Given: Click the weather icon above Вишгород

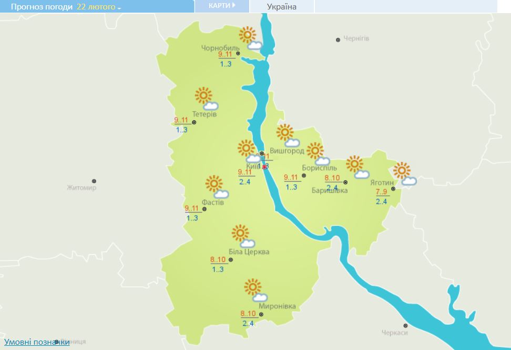Looking at the screenshot, I should 288,135.
